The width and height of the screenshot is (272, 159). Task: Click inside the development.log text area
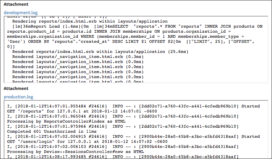point(136,50)
